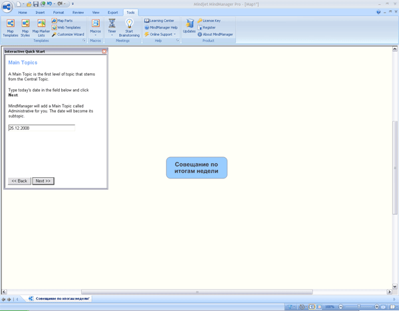The image size is (399, 311).
Task: Open Customize Quick Access Toolbar dropdown
Action: coord(72,4)
